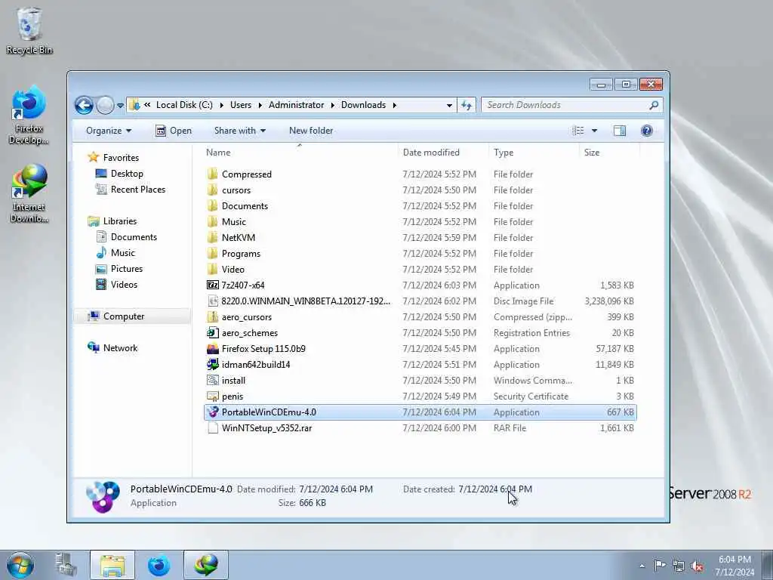This screenshot has width=773, height=580.
Task: Expand the arrow after Users breadcrumb
Action: 260,105
